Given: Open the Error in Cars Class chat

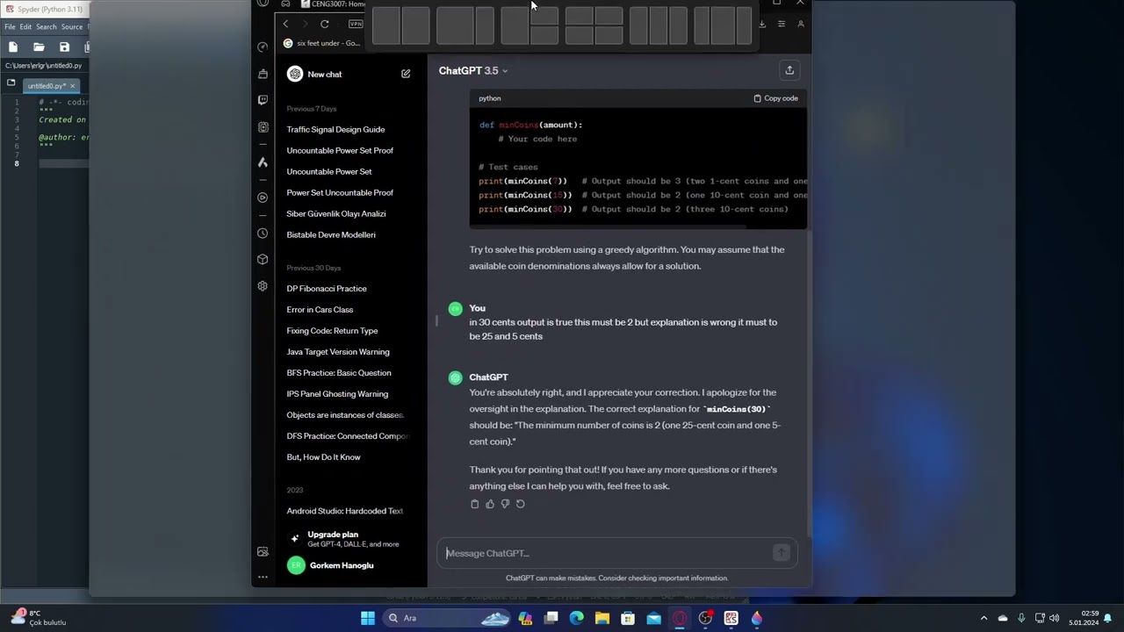Looking at the screenshot, I should coord(320,310).
